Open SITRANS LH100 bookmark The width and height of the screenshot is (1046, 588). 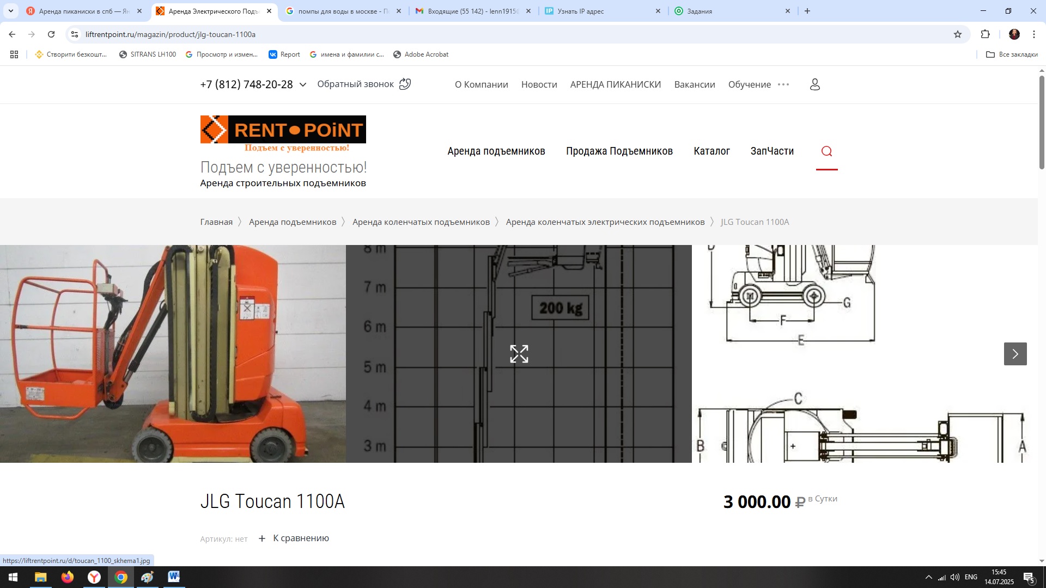(148, 54)
